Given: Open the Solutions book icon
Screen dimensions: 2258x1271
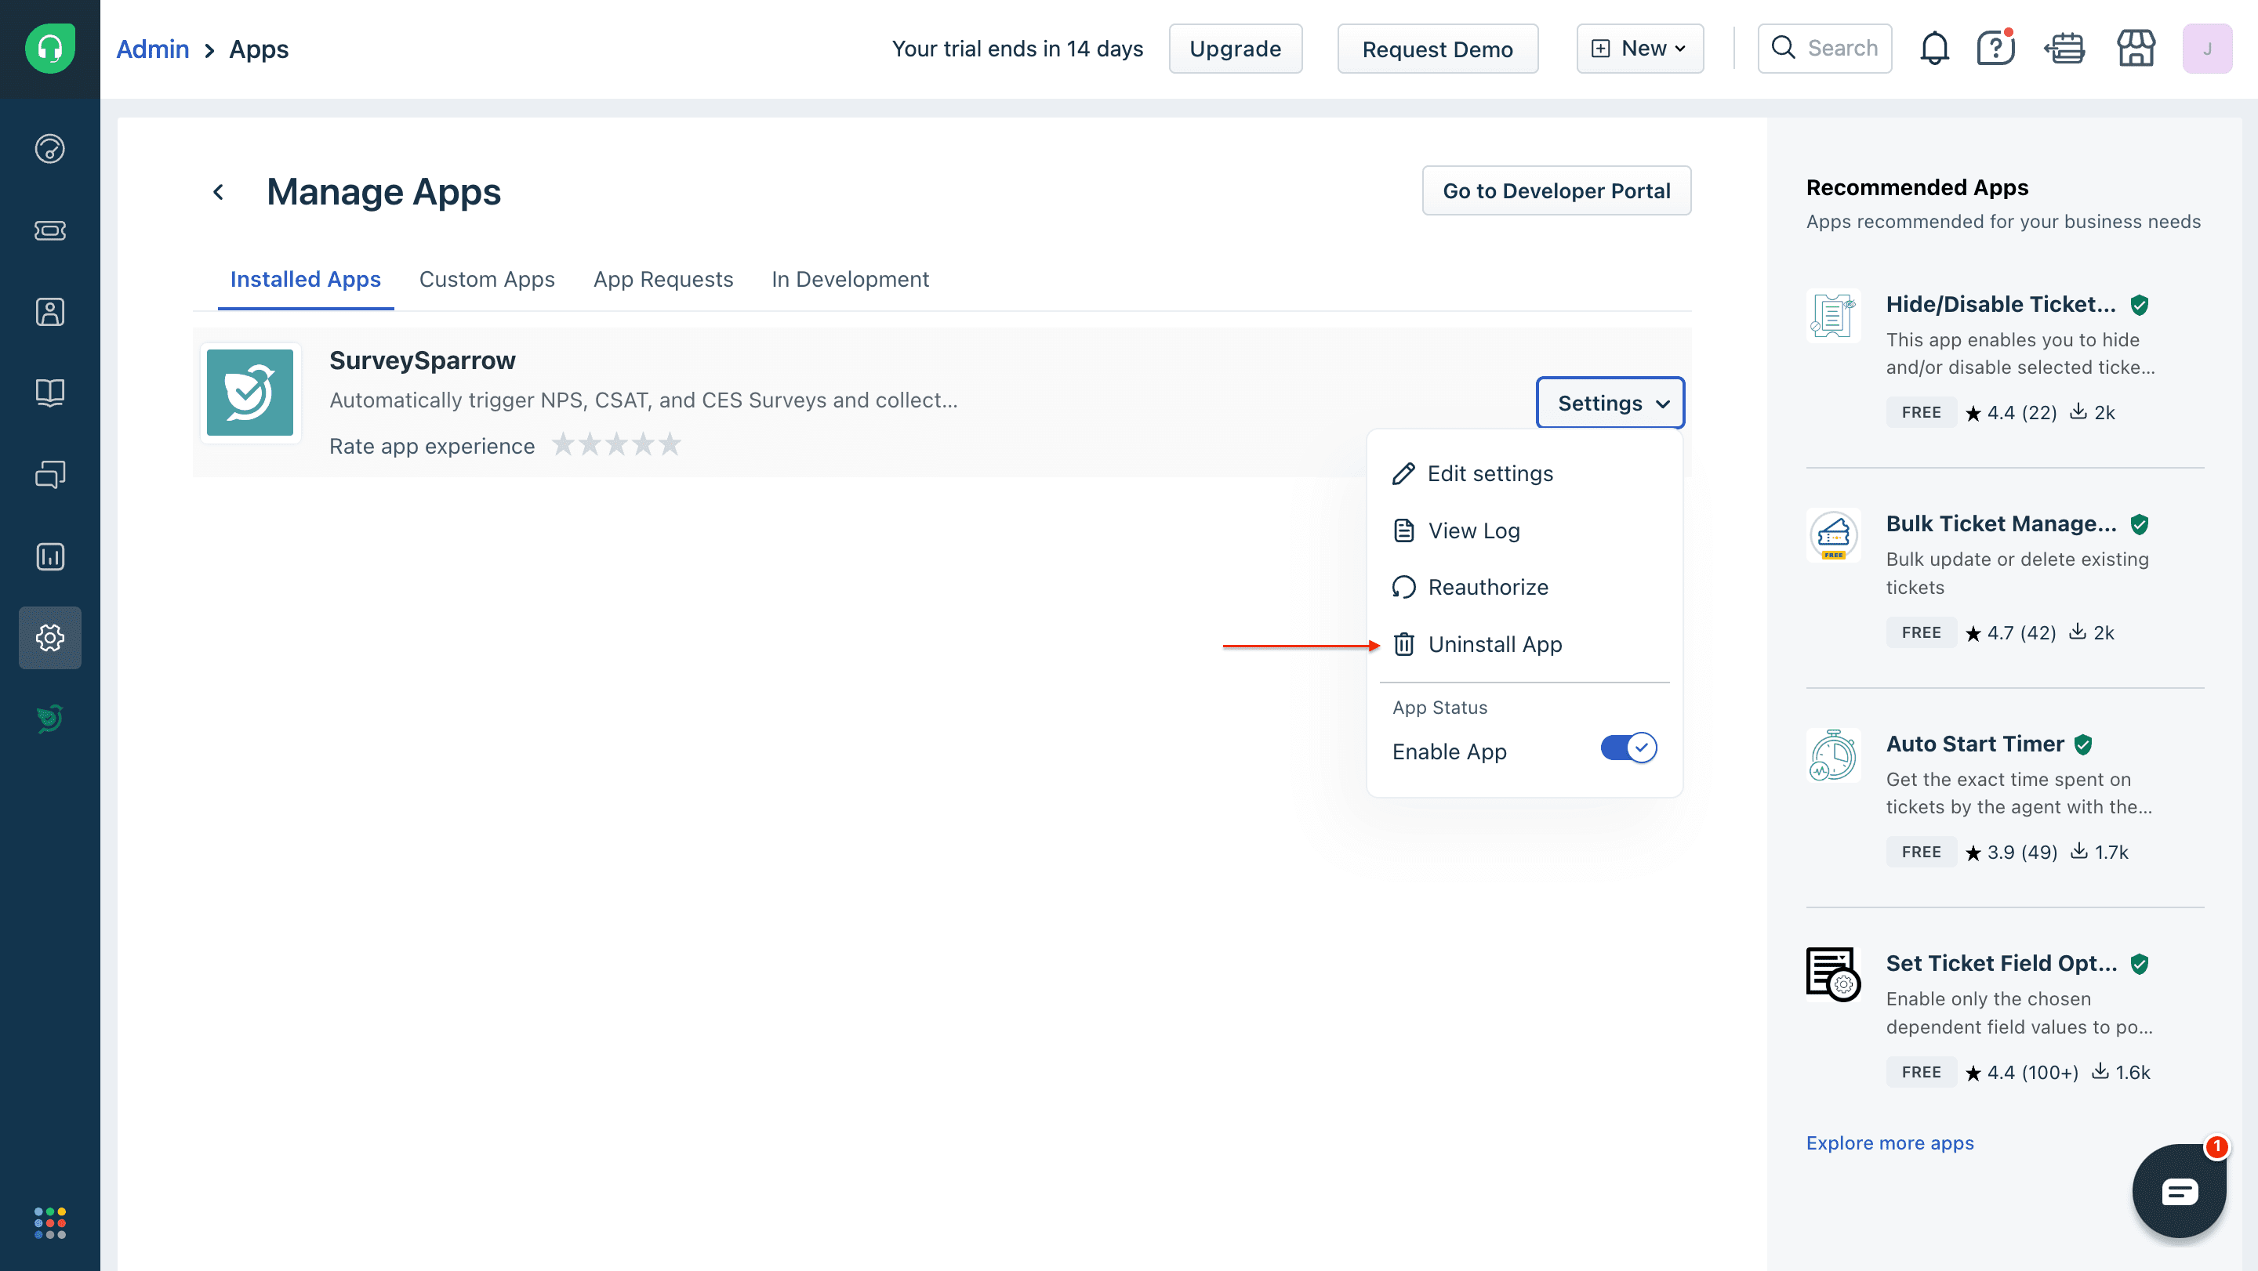Looking at the screenshot, I should pos(50,393).
